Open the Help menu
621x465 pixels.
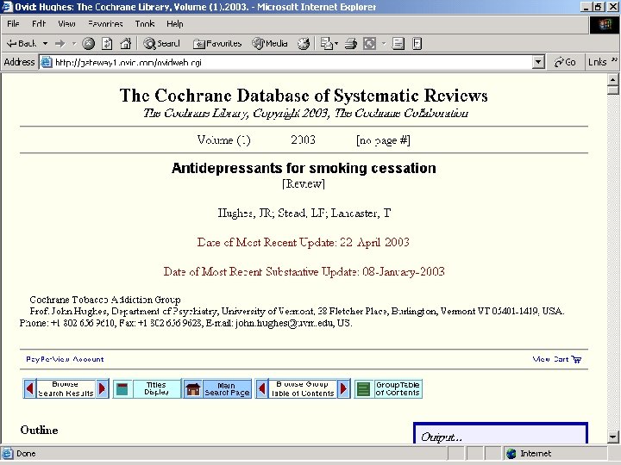pyautogui.click(x=174, y=24)
